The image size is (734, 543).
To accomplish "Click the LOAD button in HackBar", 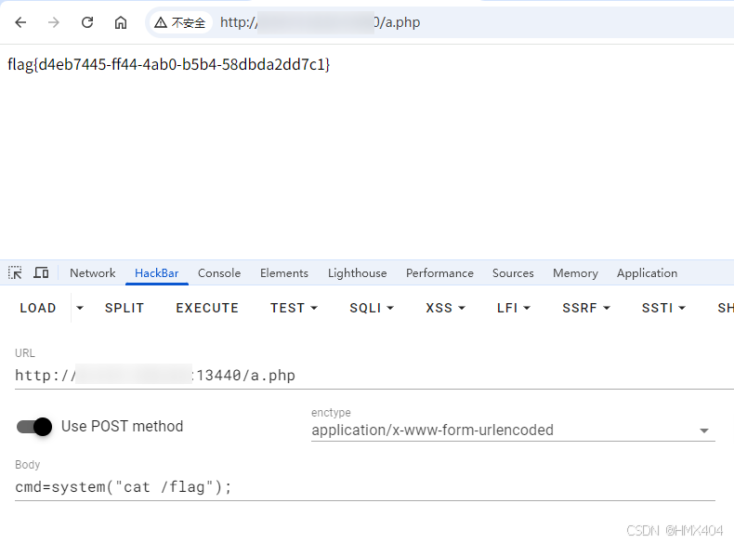I will click(38, 308).
